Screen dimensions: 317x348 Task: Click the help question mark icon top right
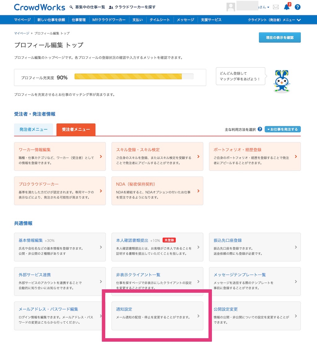click(297, 7)
